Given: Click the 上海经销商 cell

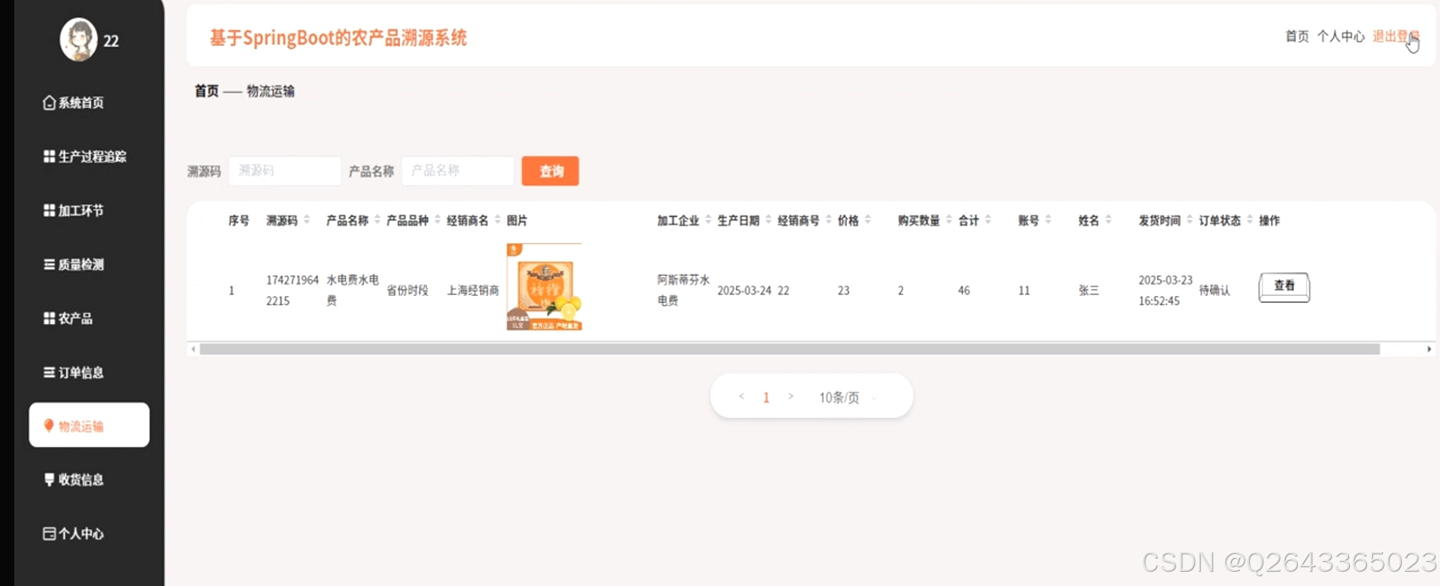Looking at the screenshot, I should 473,291.
